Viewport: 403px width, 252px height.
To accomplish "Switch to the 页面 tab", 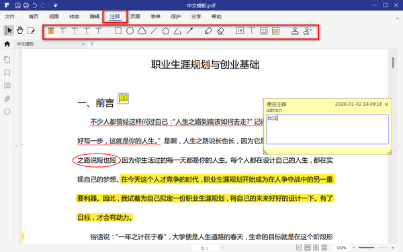I will pyautogui.click(x=135, y=16).
